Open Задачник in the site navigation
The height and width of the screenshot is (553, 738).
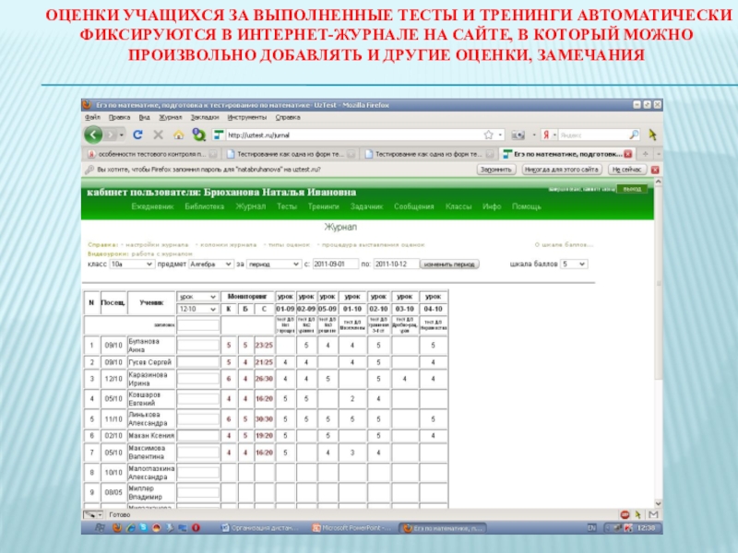tap(366, 206)
